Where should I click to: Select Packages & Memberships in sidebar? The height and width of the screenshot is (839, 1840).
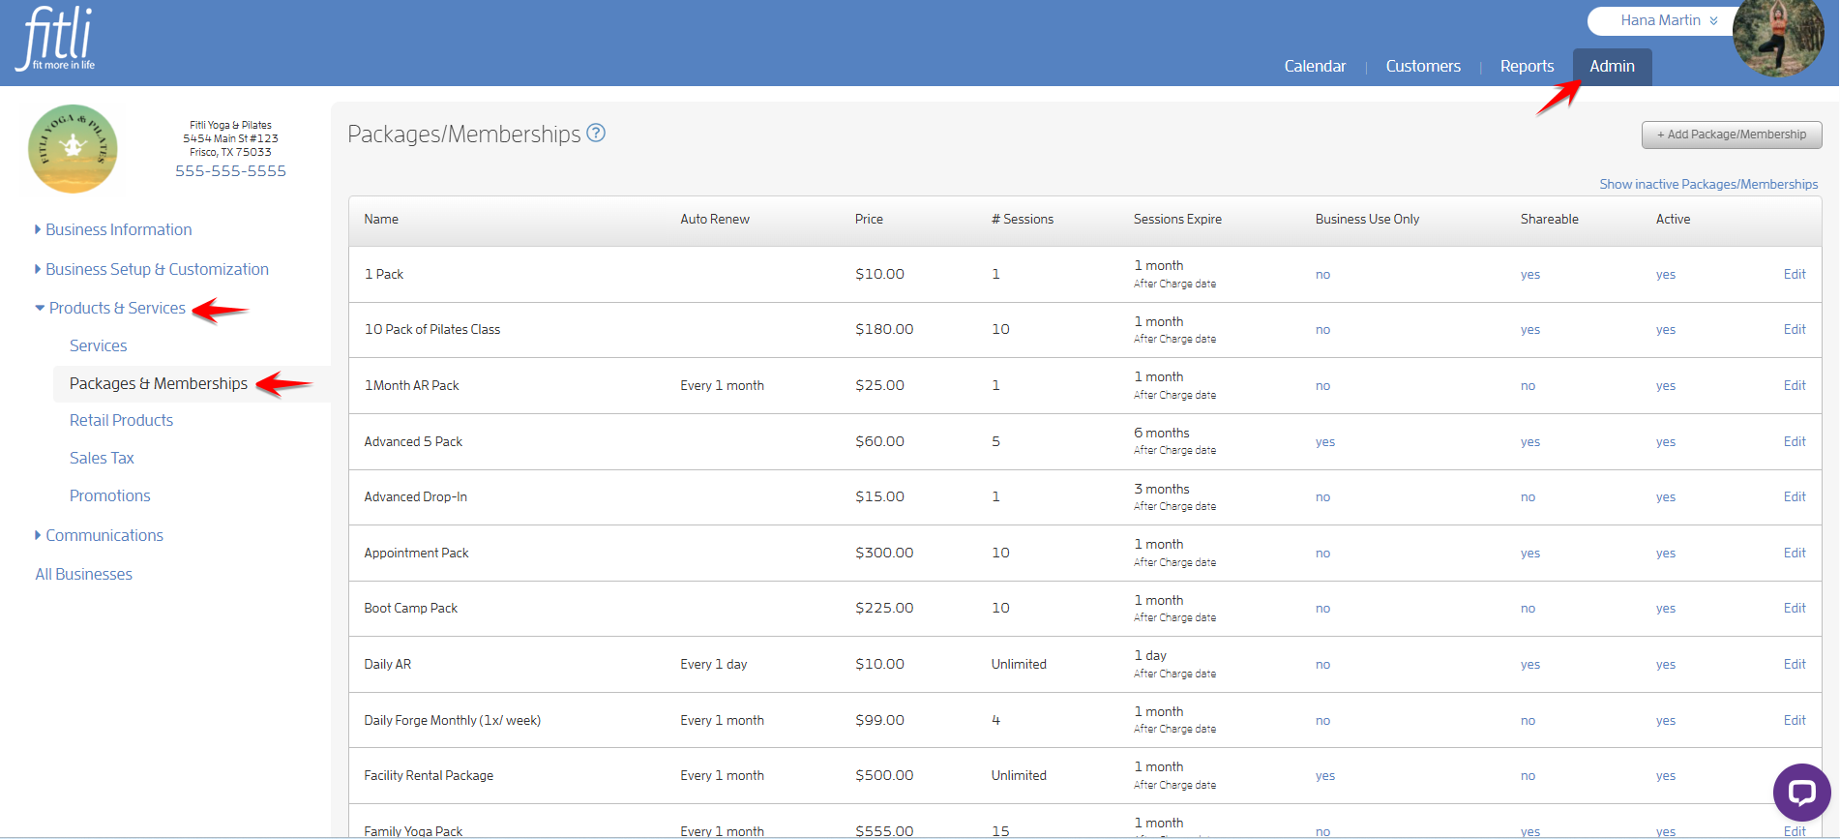point(159,383)
